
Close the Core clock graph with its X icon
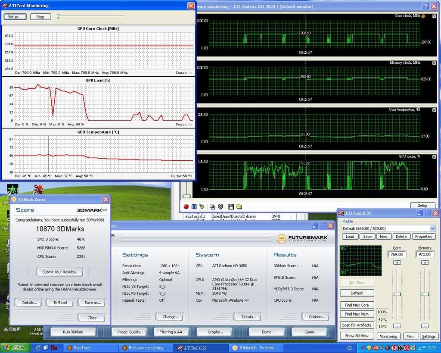(434, 16)
